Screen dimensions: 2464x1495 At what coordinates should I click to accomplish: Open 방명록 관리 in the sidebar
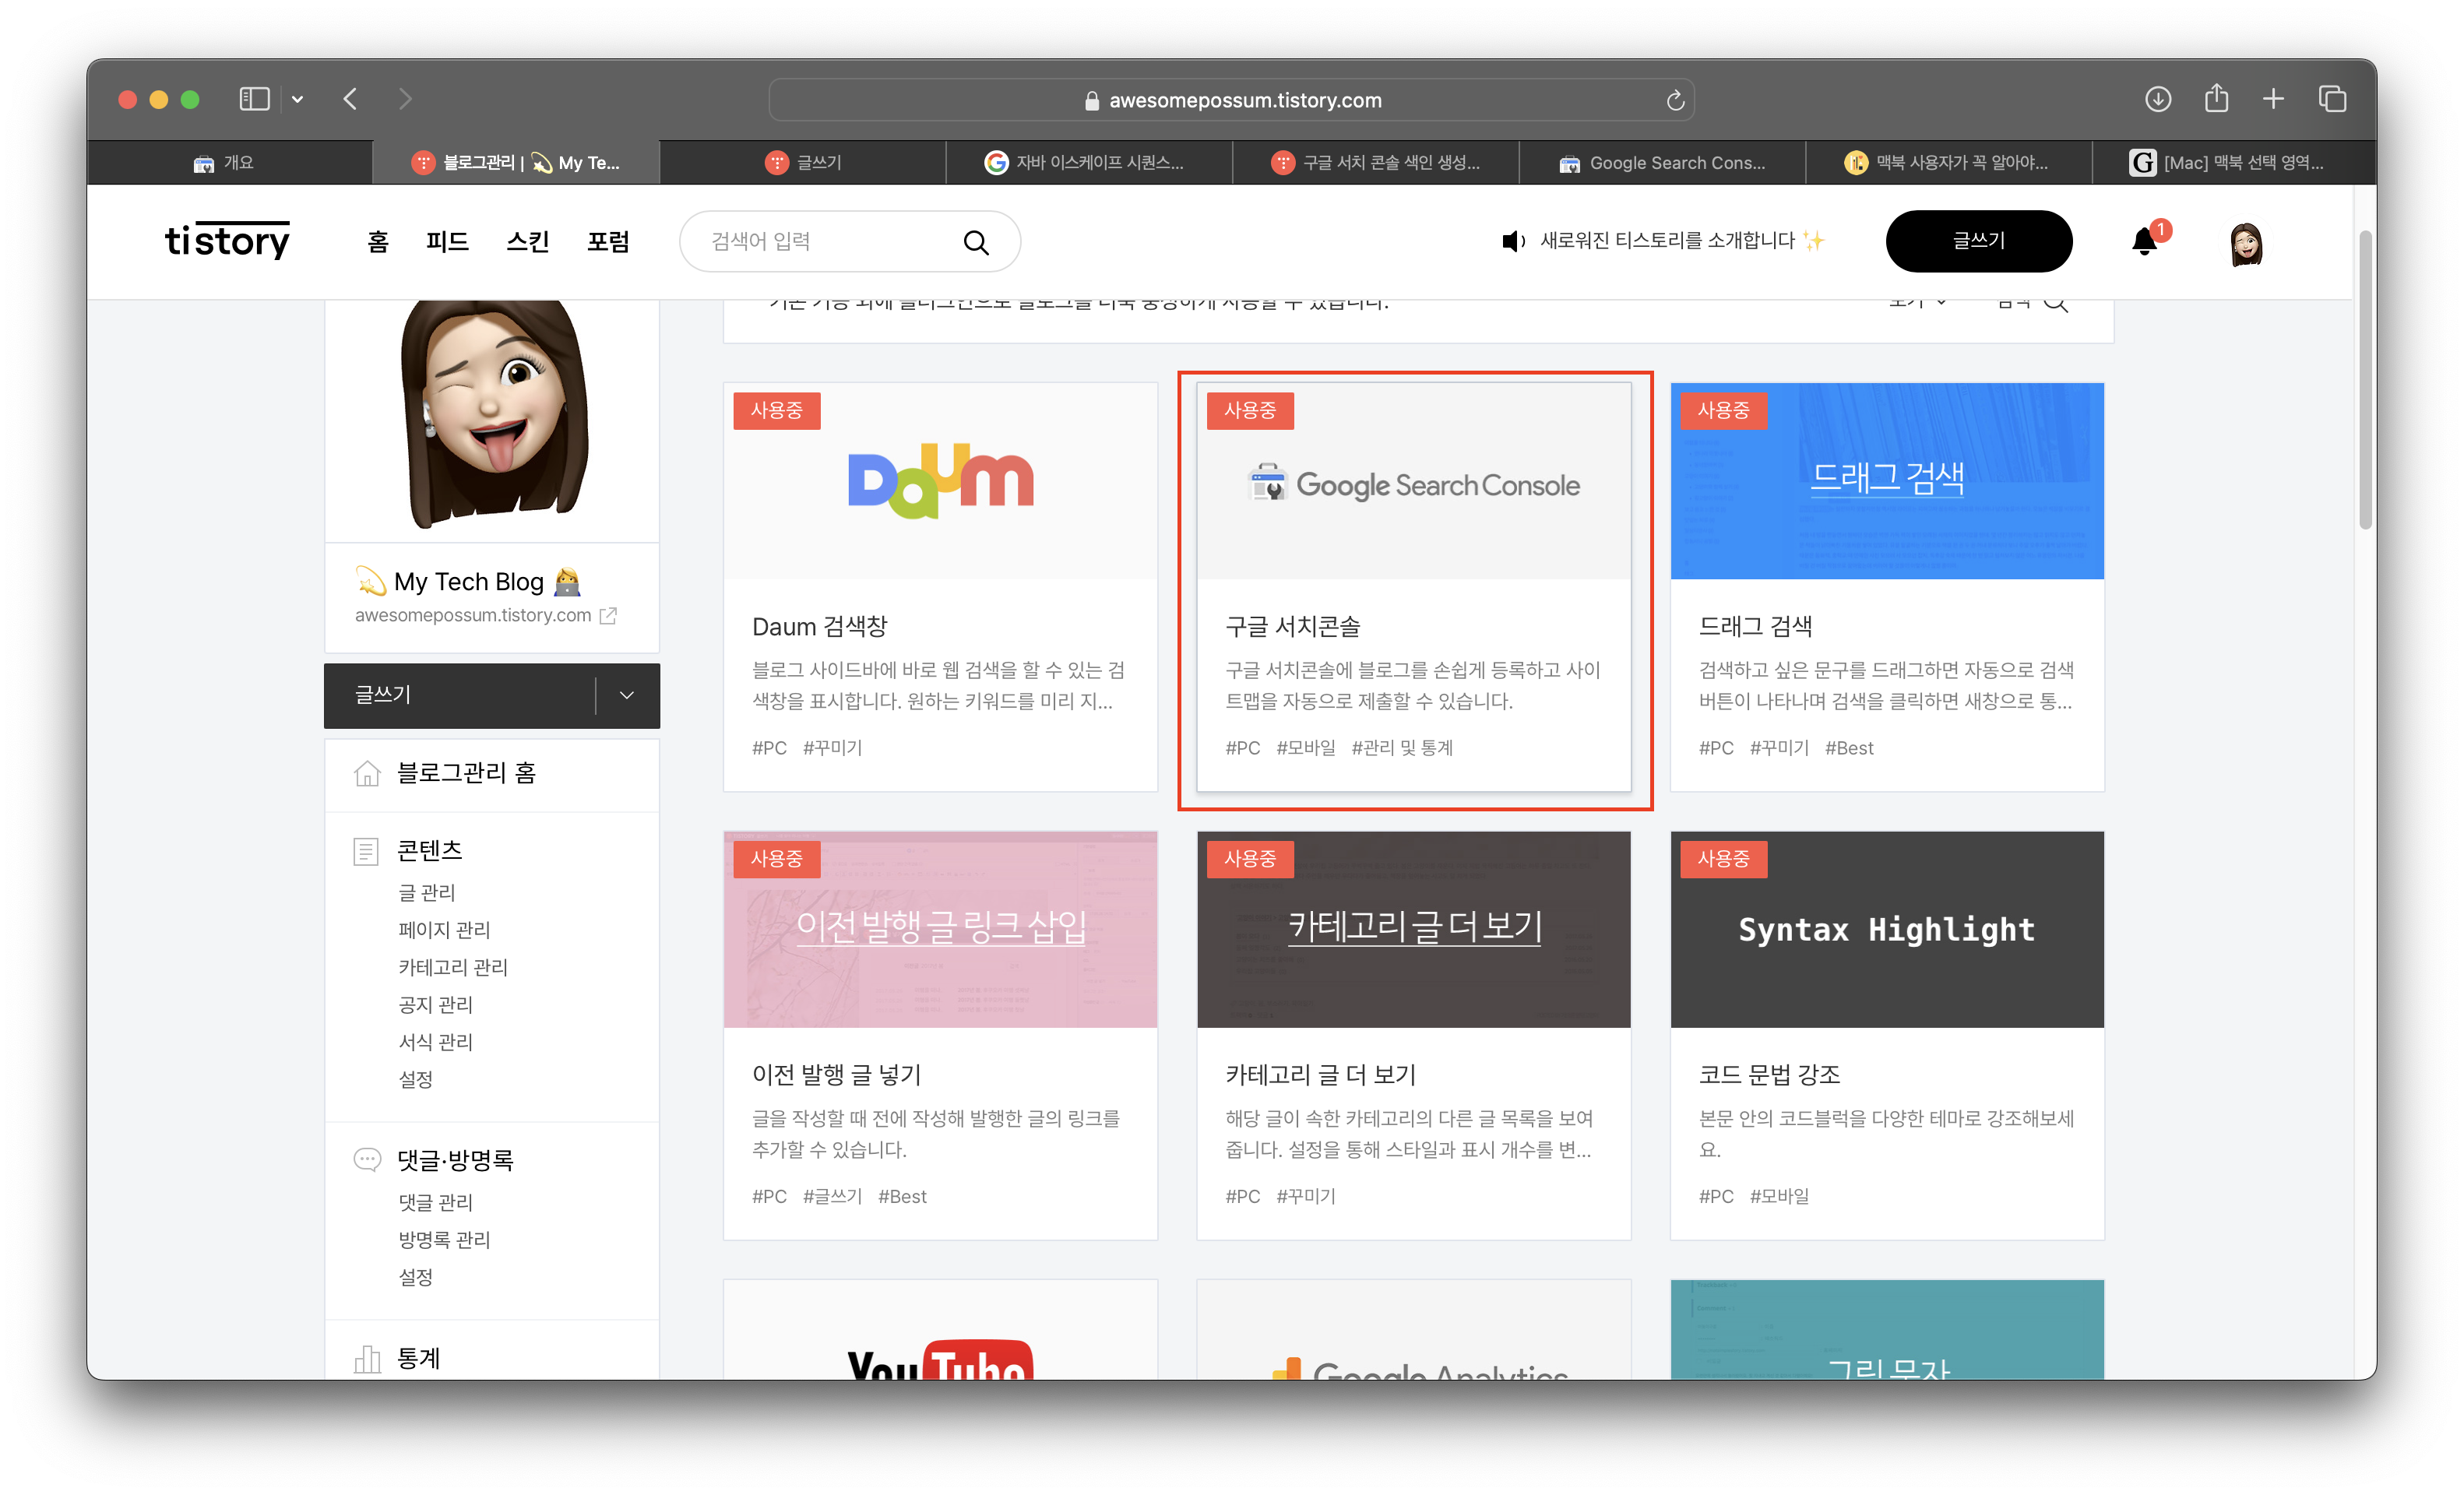click(445, 1240)
